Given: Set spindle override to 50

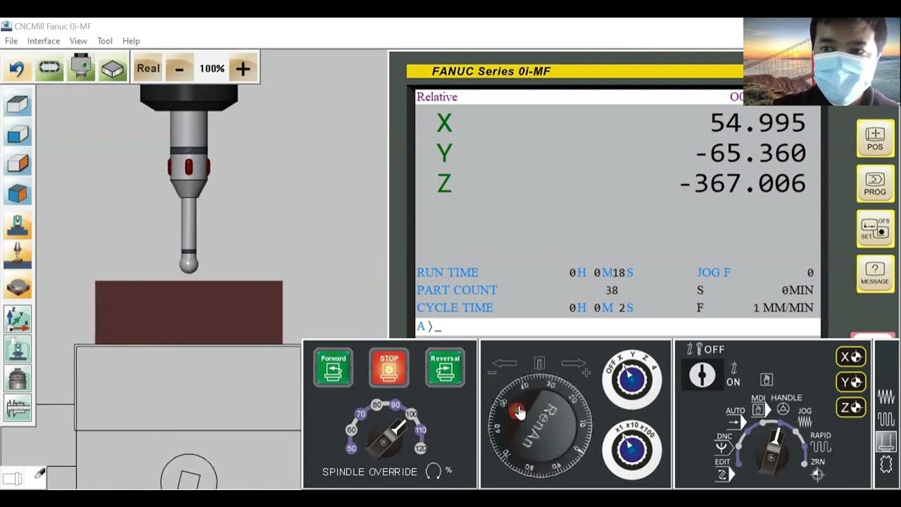Looking at the screenshot, I should point(351,449).
